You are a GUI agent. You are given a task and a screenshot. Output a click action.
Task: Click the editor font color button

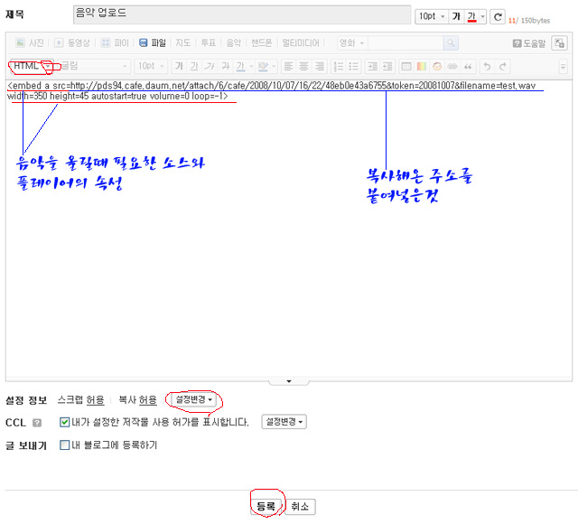click(241, 66)
